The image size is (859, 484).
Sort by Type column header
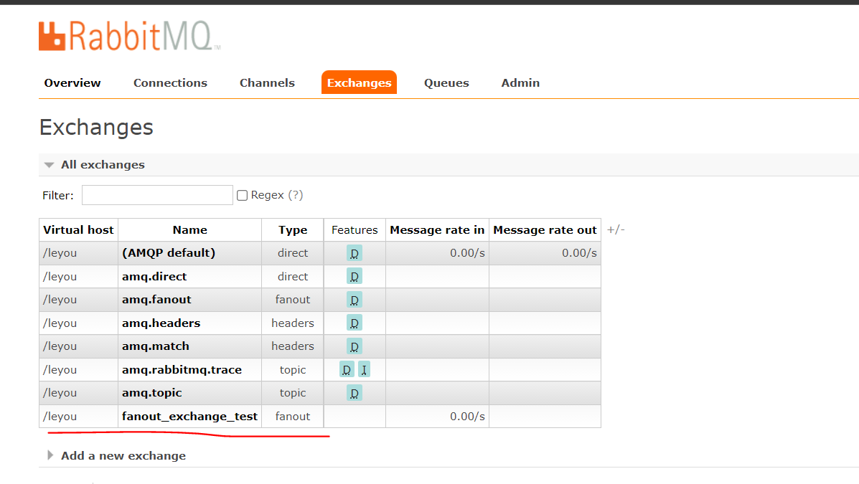(293, 230)
